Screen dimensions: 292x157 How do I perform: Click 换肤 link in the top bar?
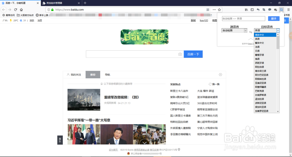32,20
